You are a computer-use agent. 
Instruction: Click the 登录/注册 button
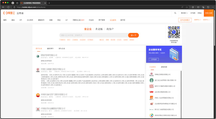[209, 13]
